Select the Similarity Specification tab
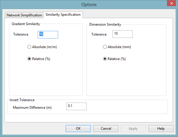Image resolution: width=178 pixels, height=137 pixels. click(x=63, y=15)
